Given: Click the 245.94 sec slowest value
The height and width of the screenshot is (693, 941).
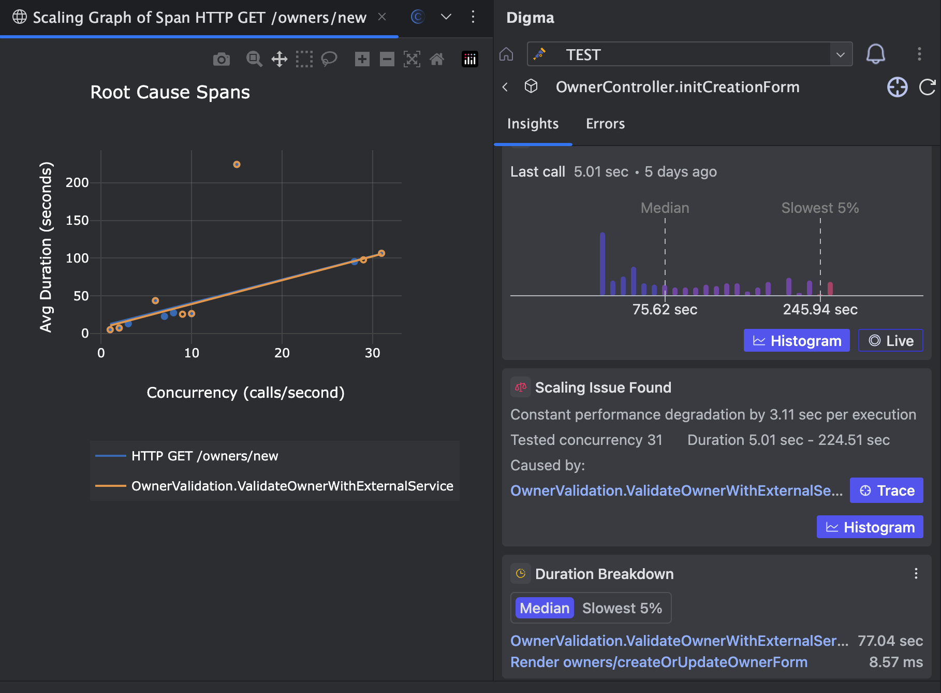Looking at the screenshot, I should point(820,309).
